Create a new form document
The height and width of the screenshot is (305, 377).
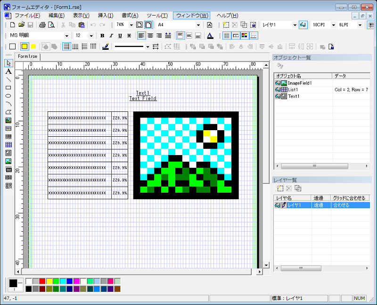tap(13, 25)
